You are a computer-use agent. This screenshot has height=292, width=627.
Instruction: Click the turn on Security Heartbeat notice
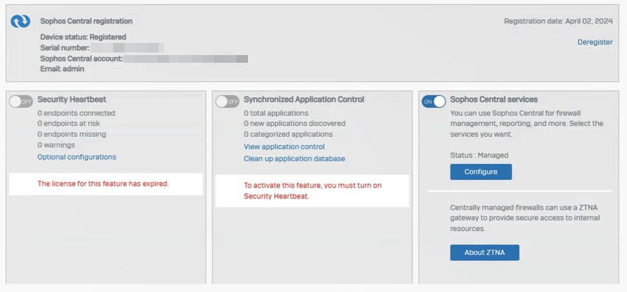click(312, 191)
